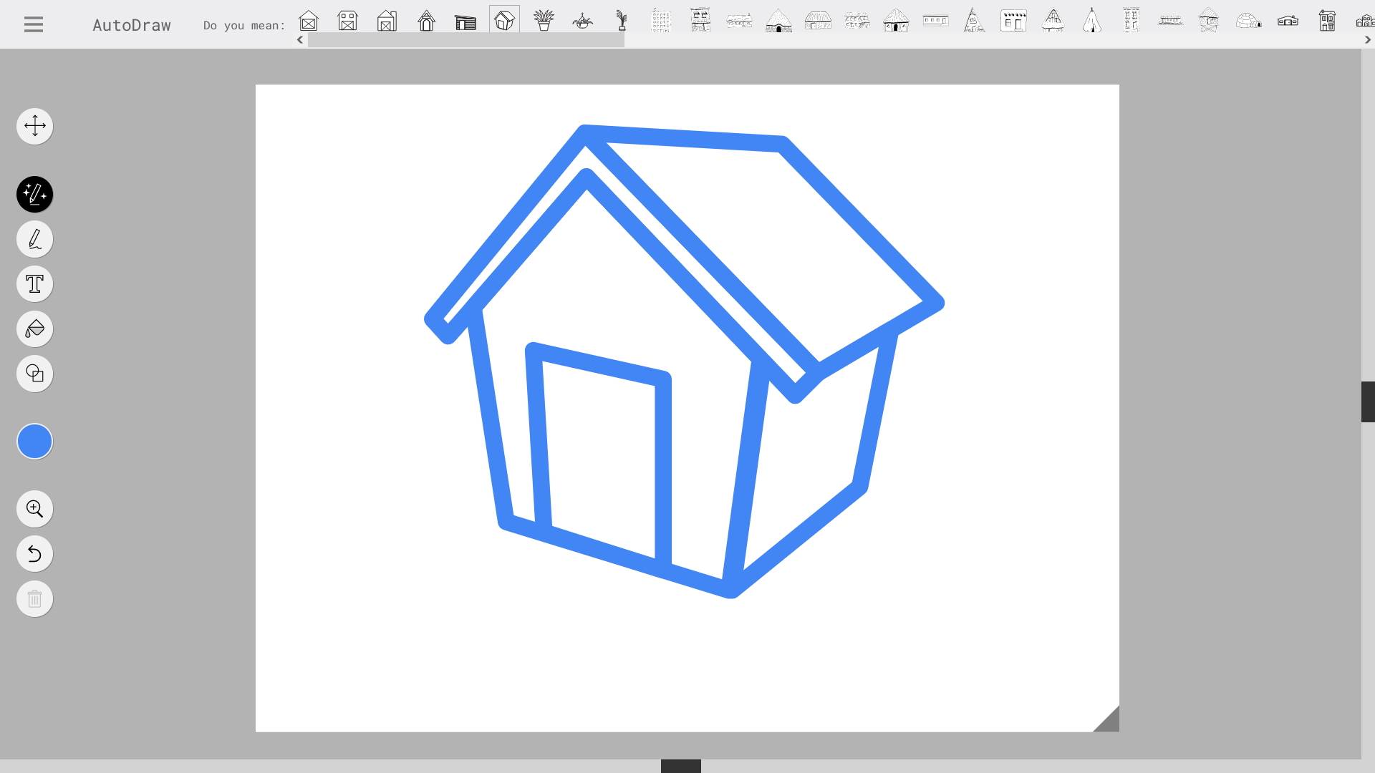The width and height of the screenshot is (1375, 773).
Task: Select the Type tool
Action: tap(34, 283)
